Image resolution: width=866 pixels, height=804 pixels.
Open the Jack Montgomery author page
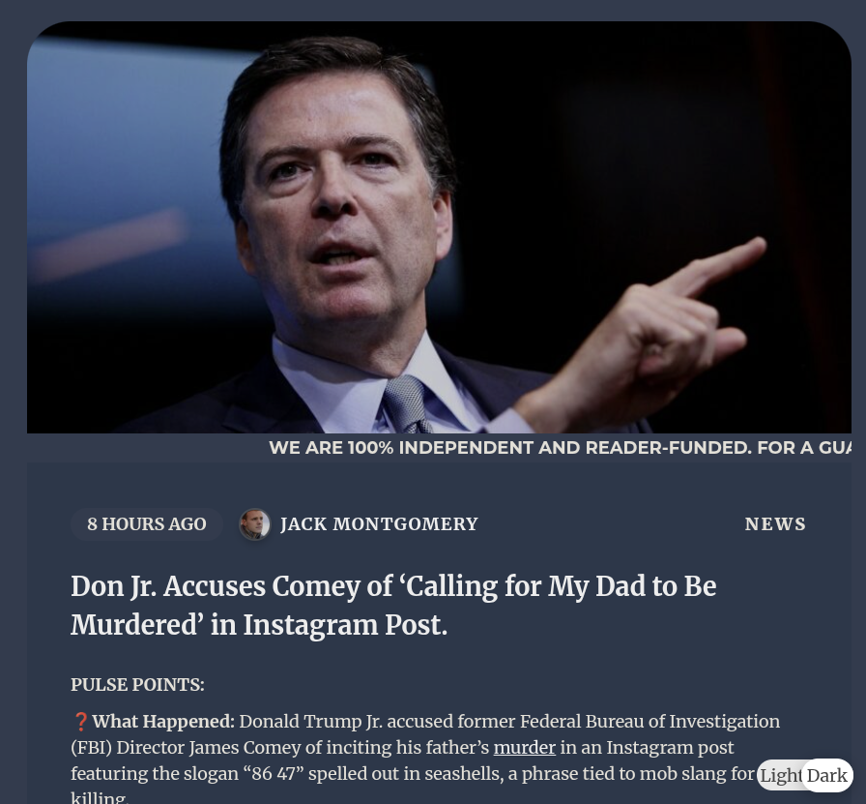click(x=379, y=524)
